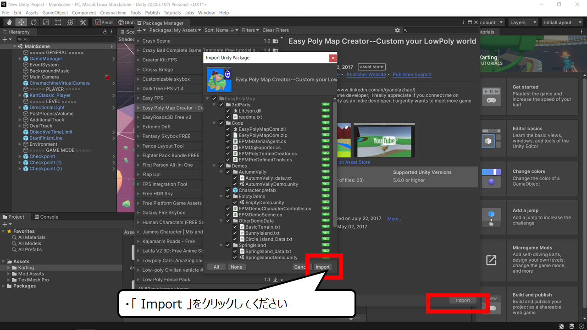Viewport: 587px width, 330px height.
Task: Select the Hand tool in toolbar
Action: pyautogui.click(x=9, y=22)
